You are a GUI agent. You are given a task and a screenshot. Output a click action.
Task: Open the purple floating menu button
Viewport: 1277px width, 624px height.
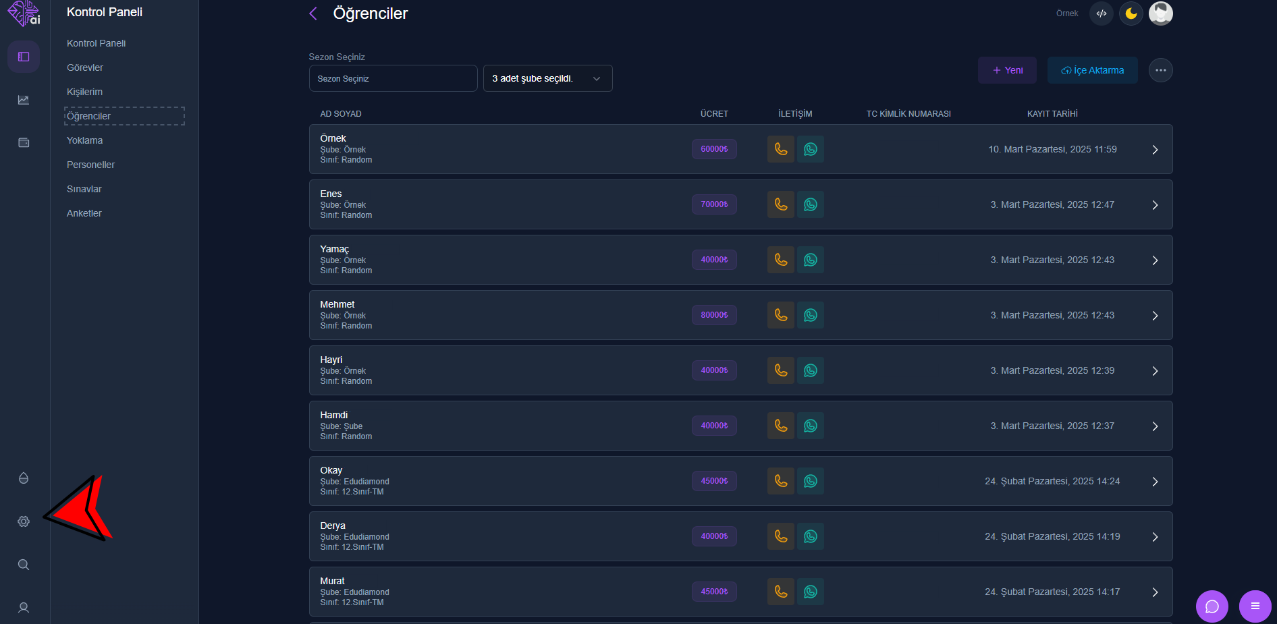coord(1255,606)
